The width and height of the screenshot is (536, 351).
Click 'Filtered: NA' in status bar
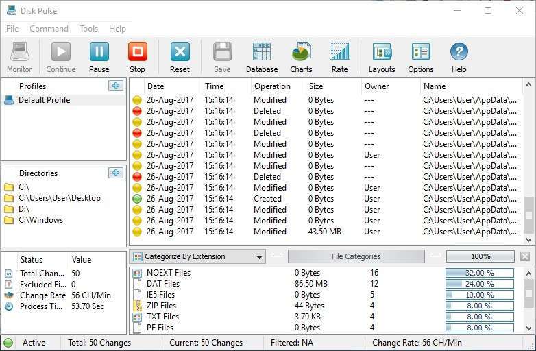tap(291, 343)
